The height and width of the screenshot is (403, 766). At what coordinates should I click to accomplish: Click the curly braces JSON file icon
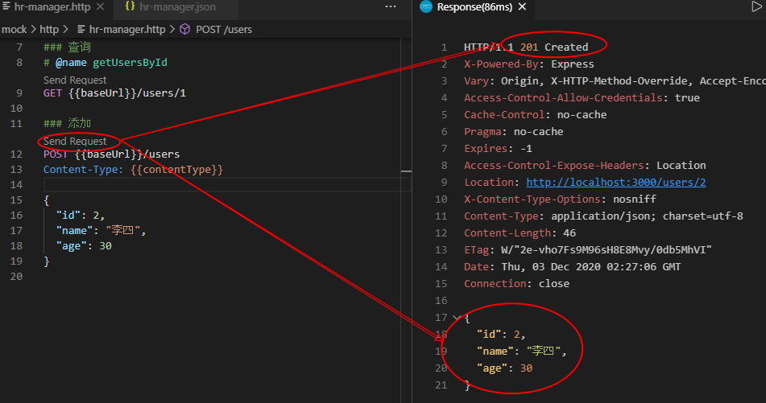(130, 7)
